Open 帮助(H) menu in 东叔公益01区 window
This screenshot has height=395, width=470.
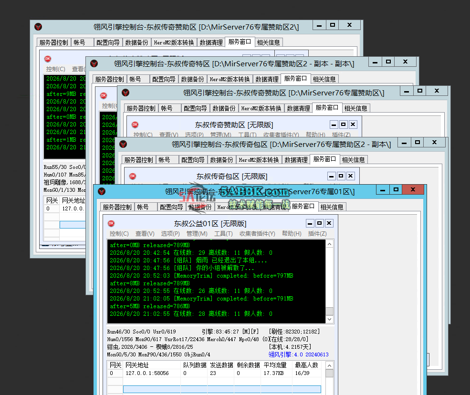coord(292,233)
